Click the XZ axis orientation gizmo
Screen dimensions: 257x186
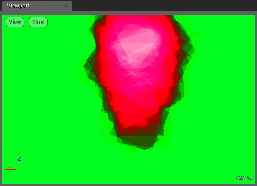tap(13, 164)
